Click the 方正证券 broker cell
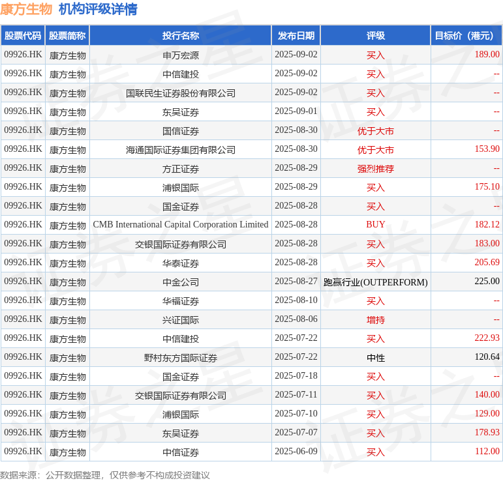Image resolution: width=503 pixels, height=481 pixels. click(181, 169)
